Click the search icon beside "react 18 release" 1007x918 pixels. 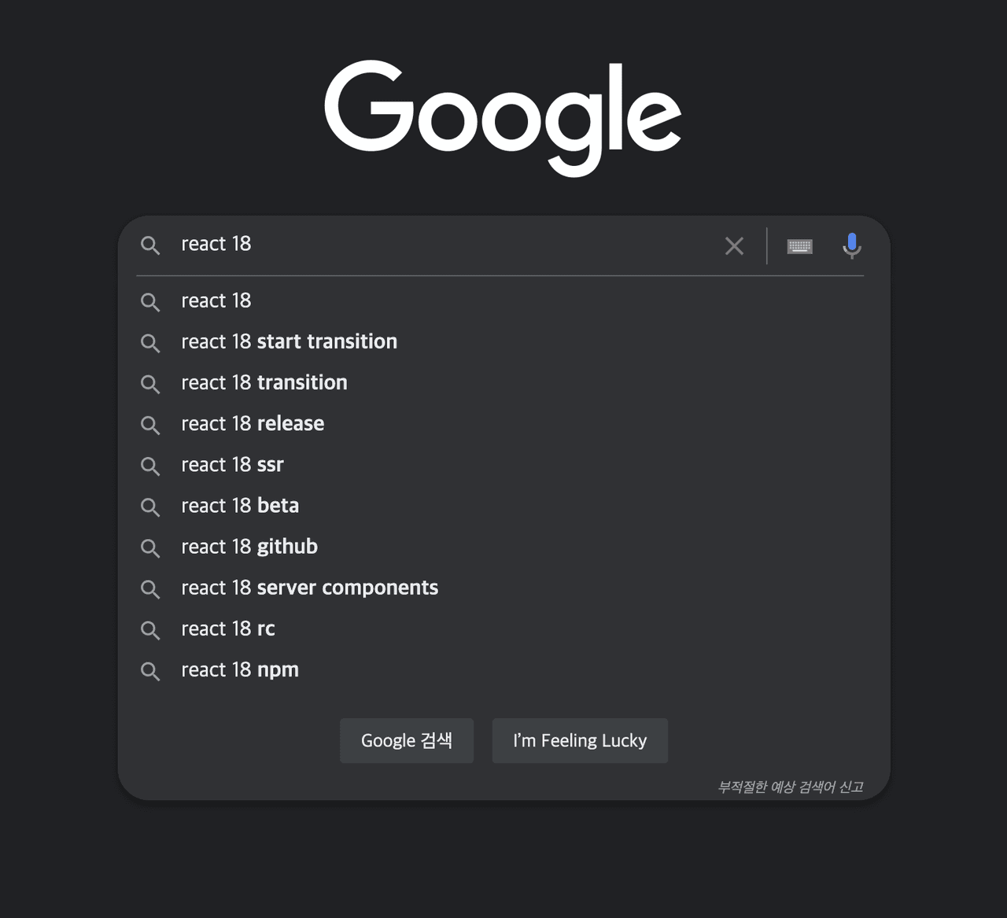[150, 425]
